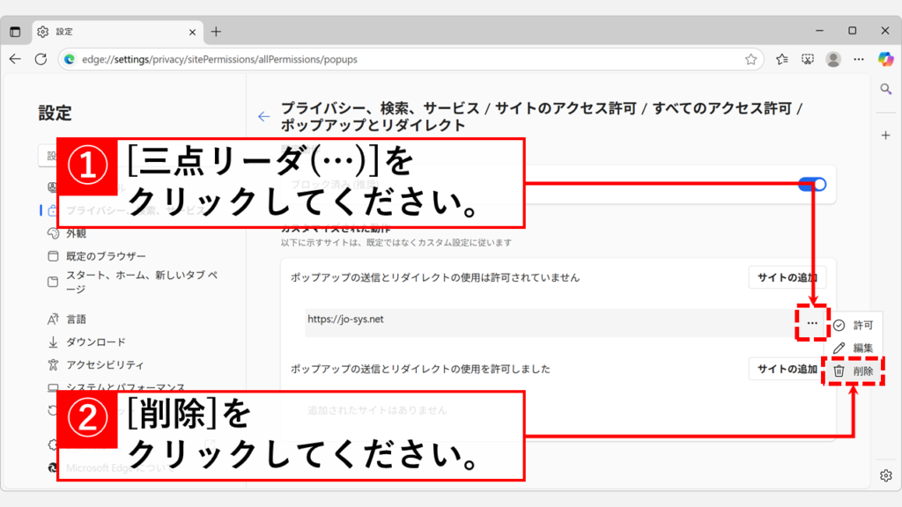Click サイトの追加 for blocked sites

pyautogui.click(x=787, y=277)
